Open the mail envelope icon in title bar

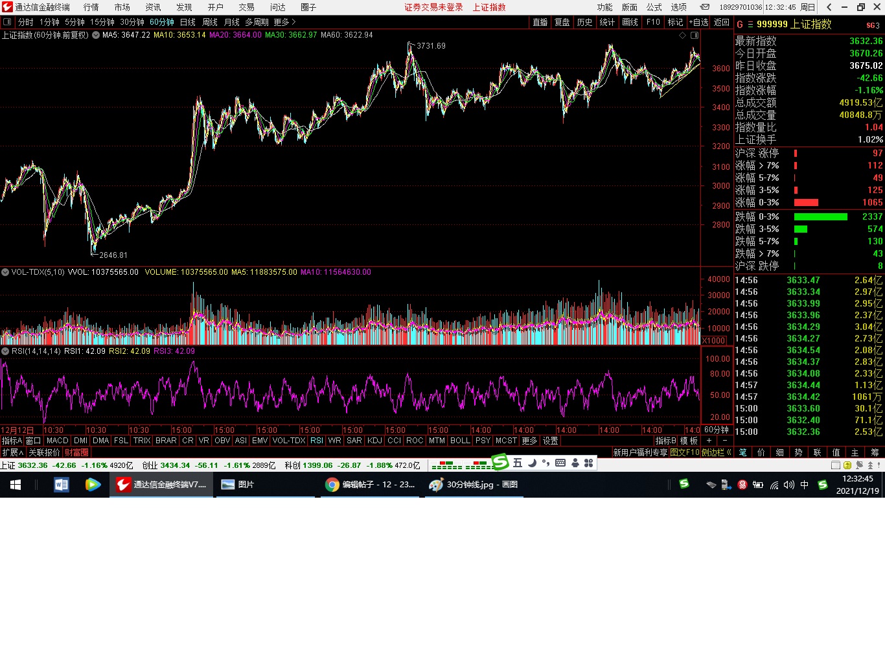click(704, 7)
